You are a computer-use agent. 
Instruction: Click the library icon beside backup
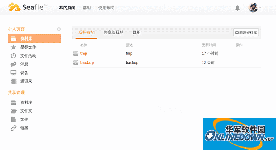75,63
